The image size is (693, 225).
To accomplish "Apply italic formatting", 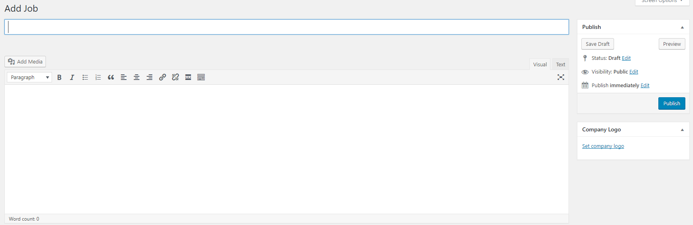I will (72, 77).
